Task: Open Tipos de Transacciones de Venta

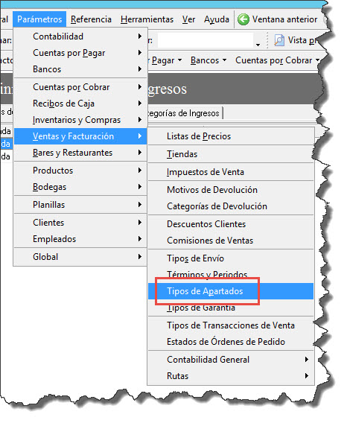Action: [231, 325]
